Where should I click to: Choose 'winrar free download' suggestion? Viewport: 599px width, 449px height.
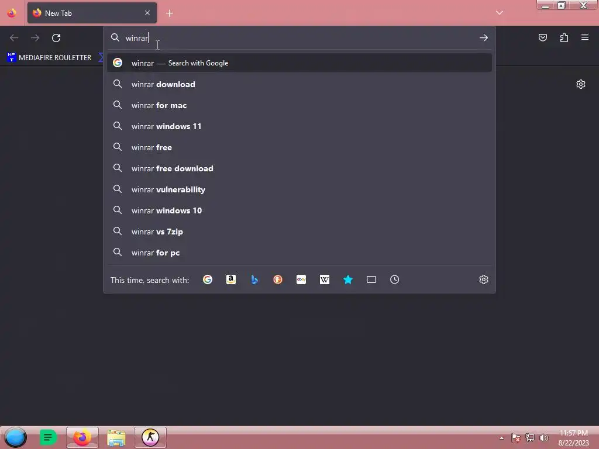[299, 168]
